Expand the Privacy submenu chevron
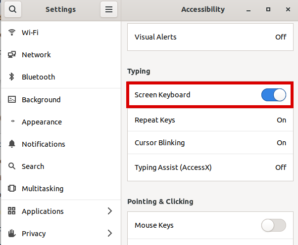The width and height of the screenshot is (298, 245). click(110, 233)
